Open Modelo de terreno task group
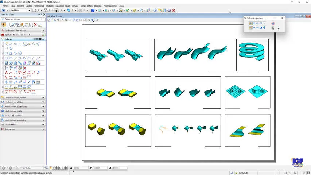 tap(23, 116)
